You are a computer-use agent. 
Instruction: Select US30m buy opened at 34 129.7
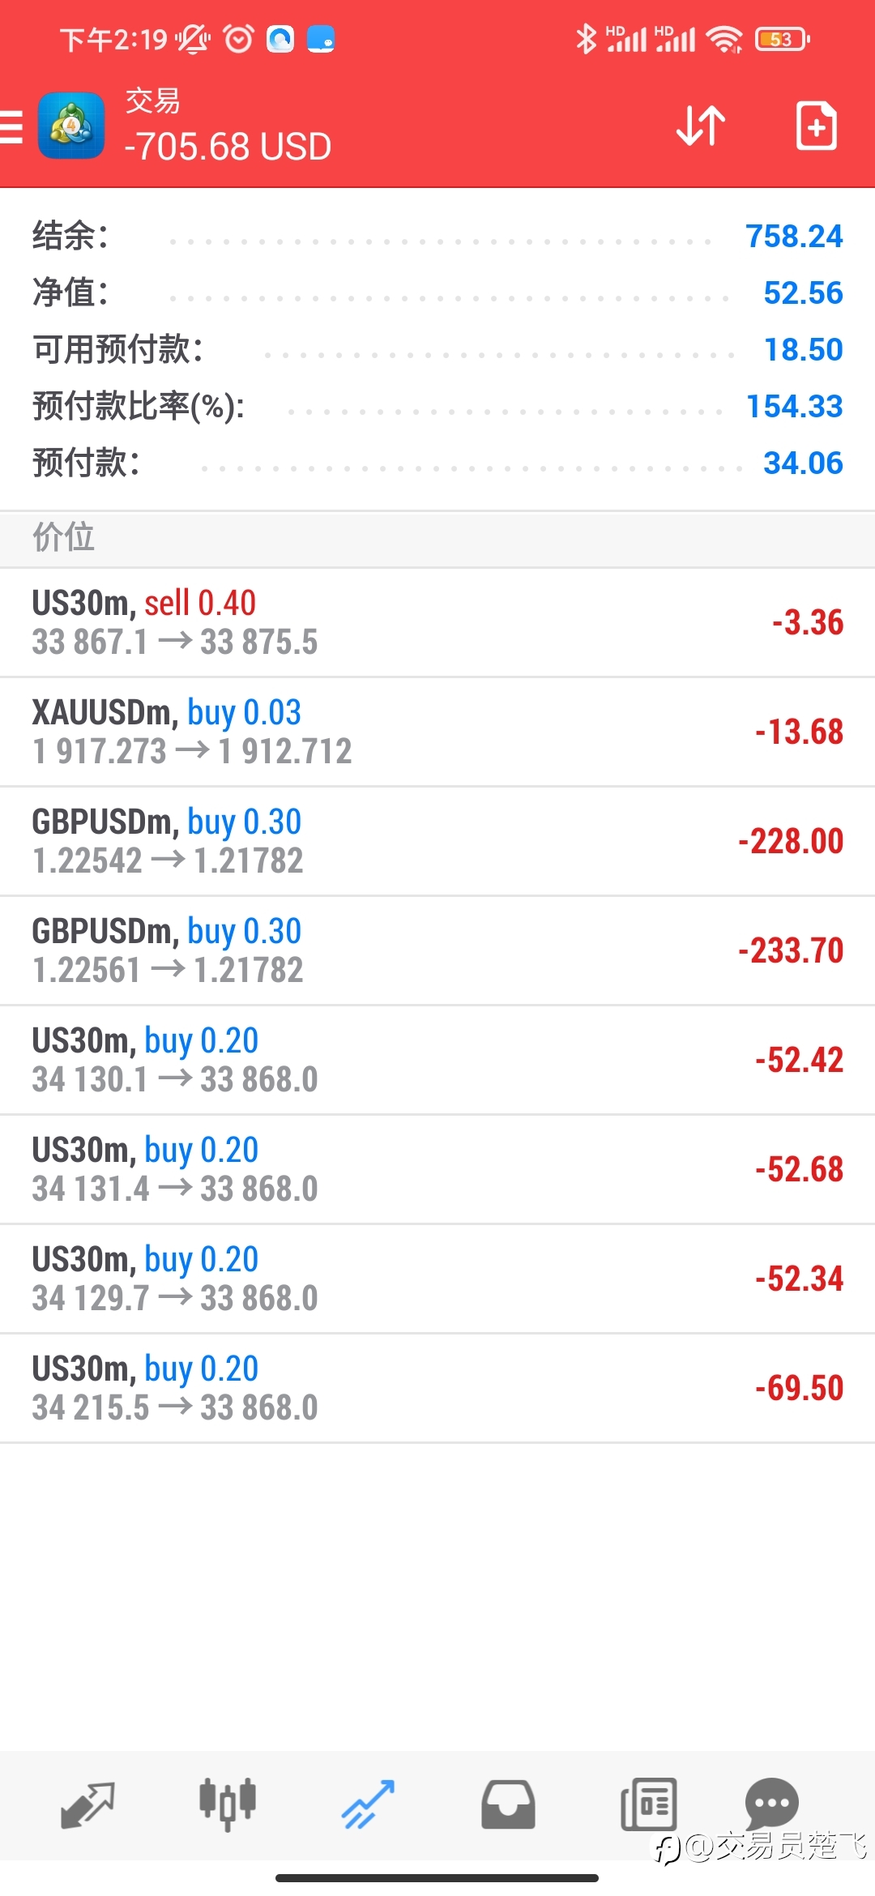click(437, 1279)
